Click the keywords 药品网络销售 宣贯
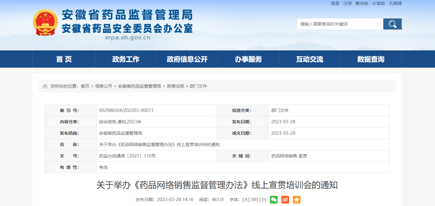The height and width of the screenshot is (206, 435). tap(289, 156)
